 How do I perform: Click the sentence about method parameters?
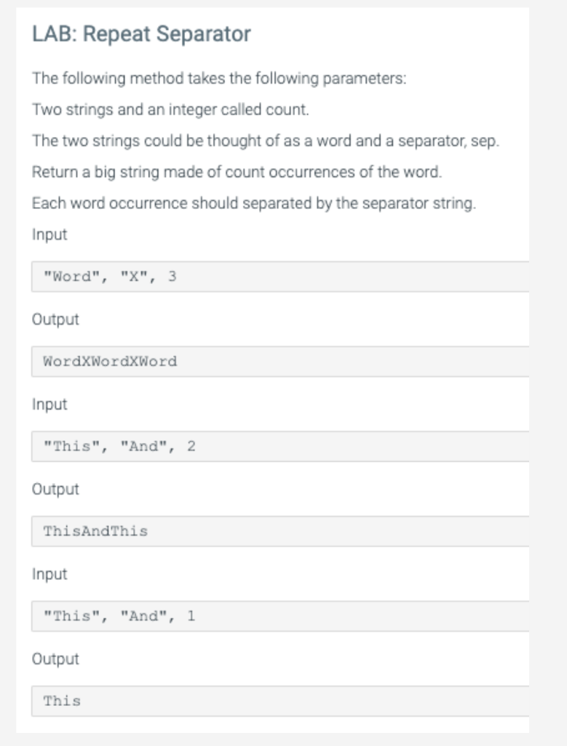[x=219, y=79]
